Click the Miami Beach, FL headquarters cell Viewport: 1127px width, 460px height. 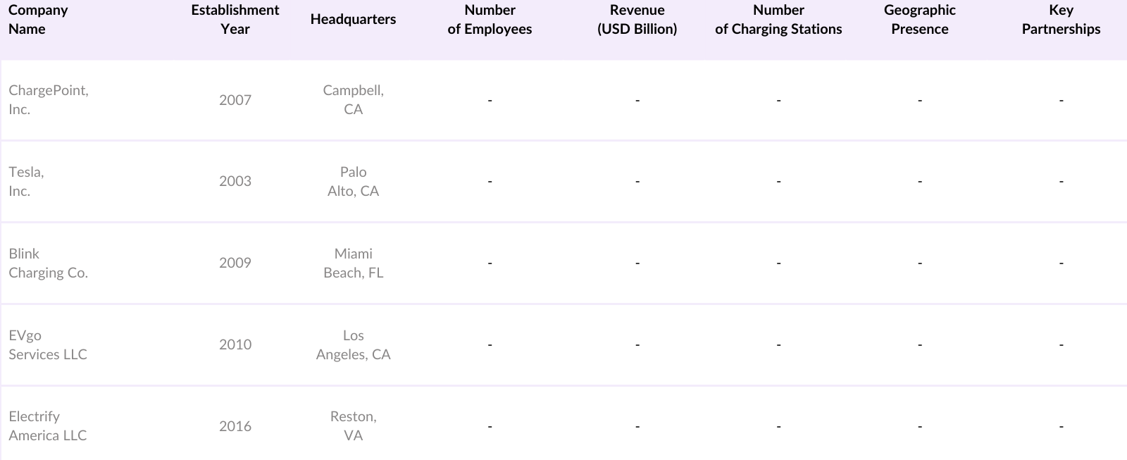click(x=353, y=263)
